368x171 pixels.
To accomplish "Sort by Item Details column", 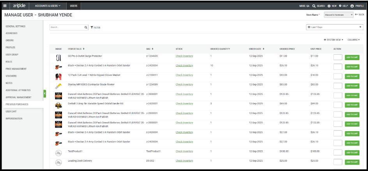I will (x=84, y=49).
